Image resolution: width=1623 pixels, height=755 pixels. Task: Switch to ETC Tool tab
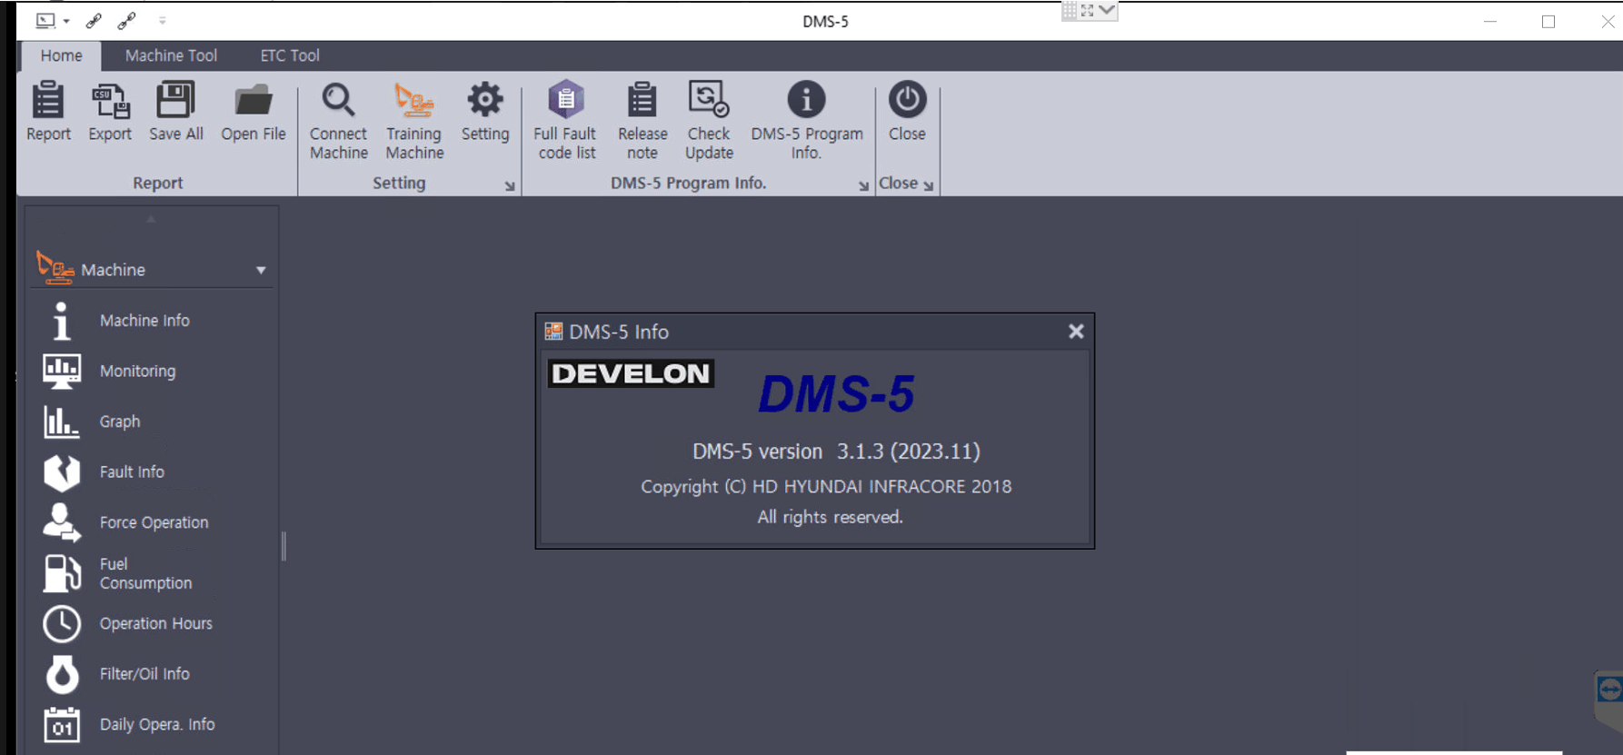click(x=290, y=55)
